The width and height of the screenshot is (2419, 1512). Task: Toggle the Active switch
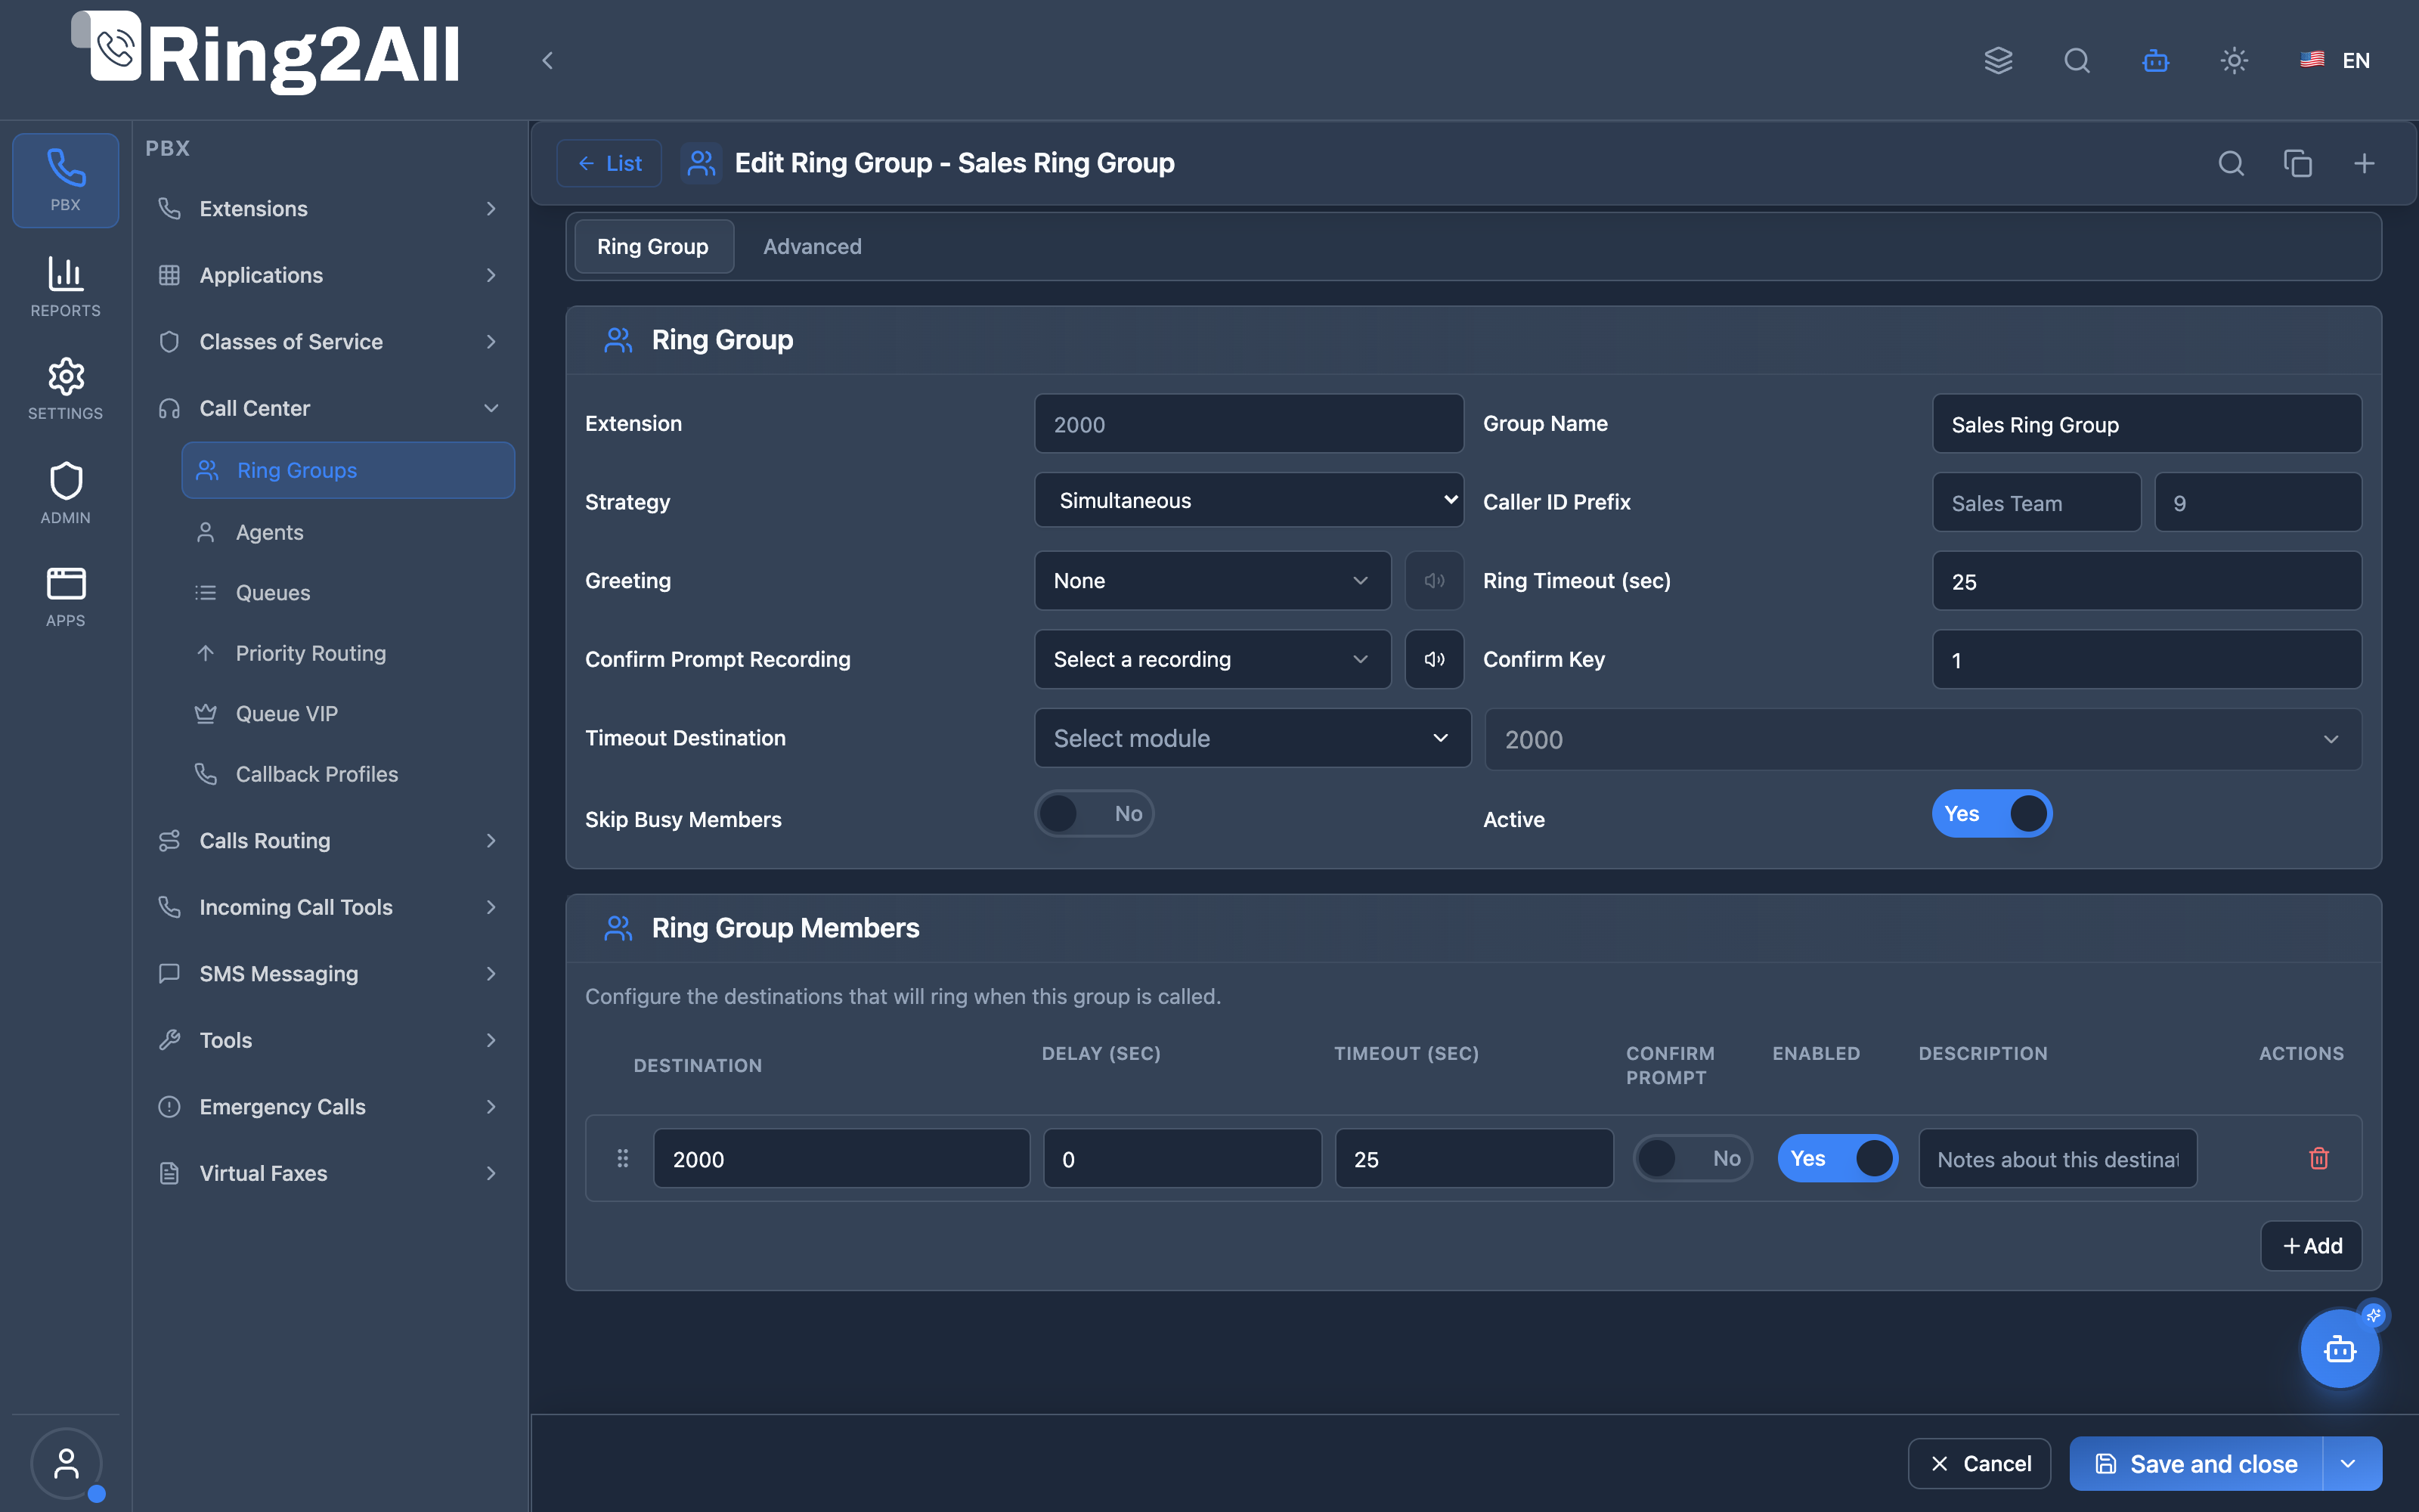point(1992,814)
